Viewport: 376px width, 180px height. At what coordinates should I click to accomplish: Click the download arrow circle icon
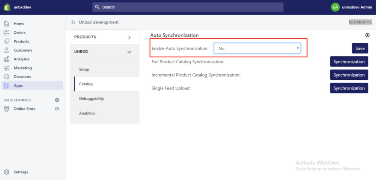(367, 35)
